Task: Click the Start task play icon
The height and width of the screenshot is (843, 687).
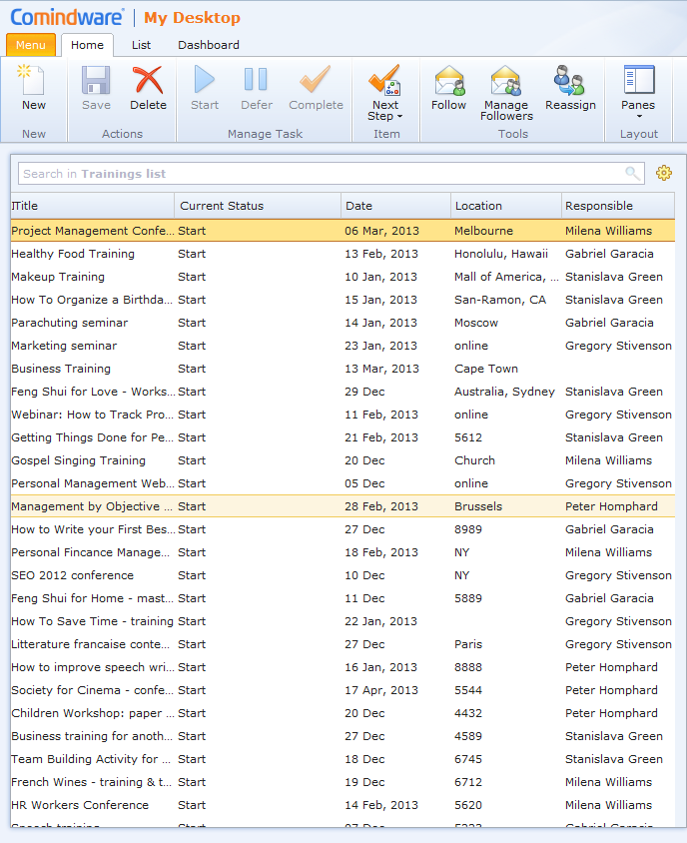Action: click(x=205, y=80)
